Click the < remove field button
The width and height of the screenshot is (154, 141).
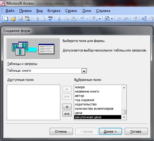[x=67, y=107]
